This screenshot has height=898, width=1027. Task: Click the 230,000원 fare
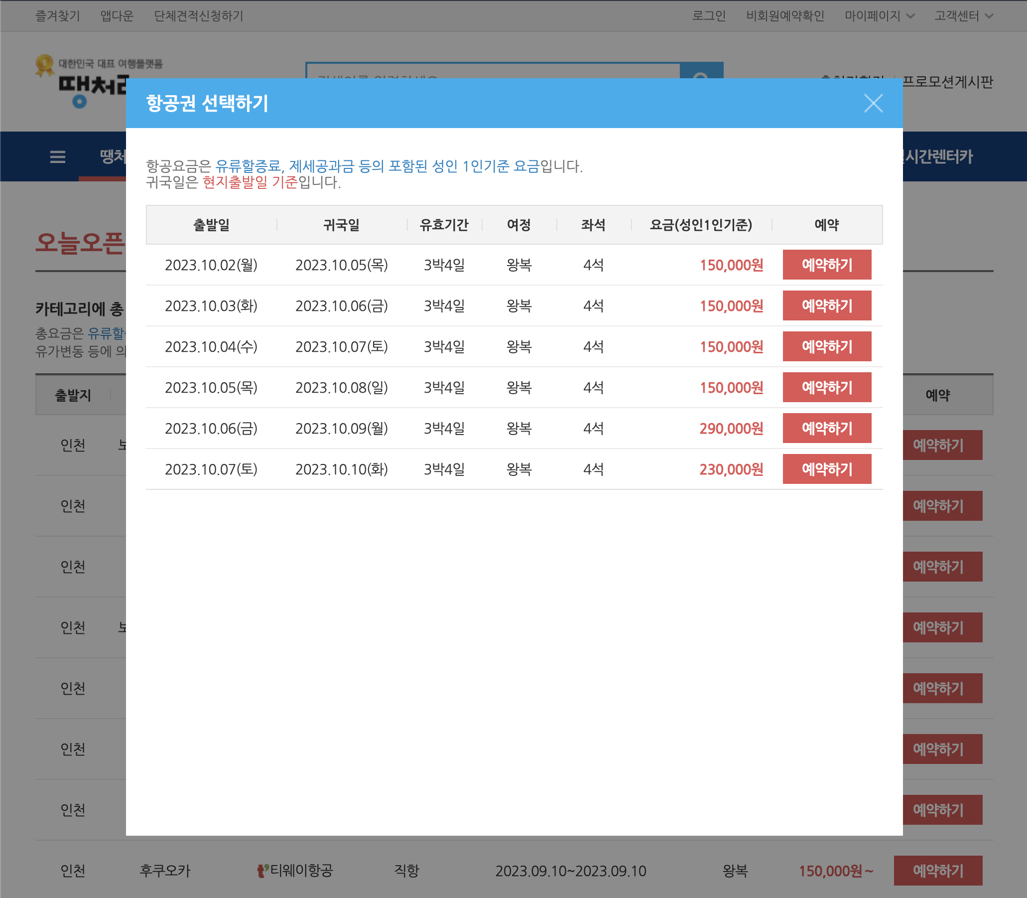click(x=731, y=469)
